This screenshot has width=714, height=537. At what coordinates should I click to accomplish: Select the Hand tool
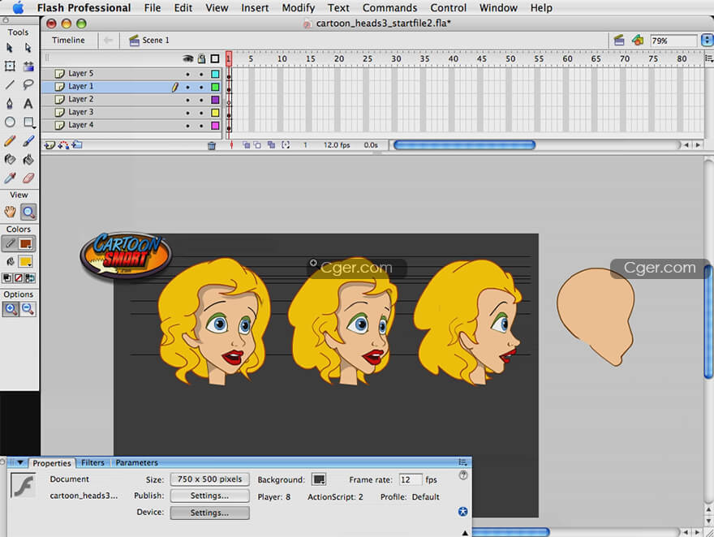pos(10,212)
